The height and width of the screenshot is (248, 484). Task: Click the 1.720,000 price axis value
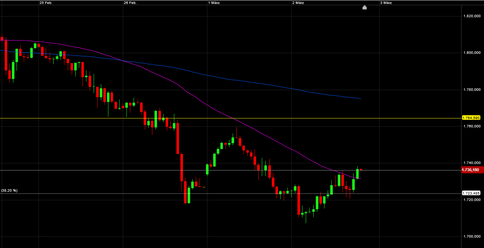coord(472,200)
